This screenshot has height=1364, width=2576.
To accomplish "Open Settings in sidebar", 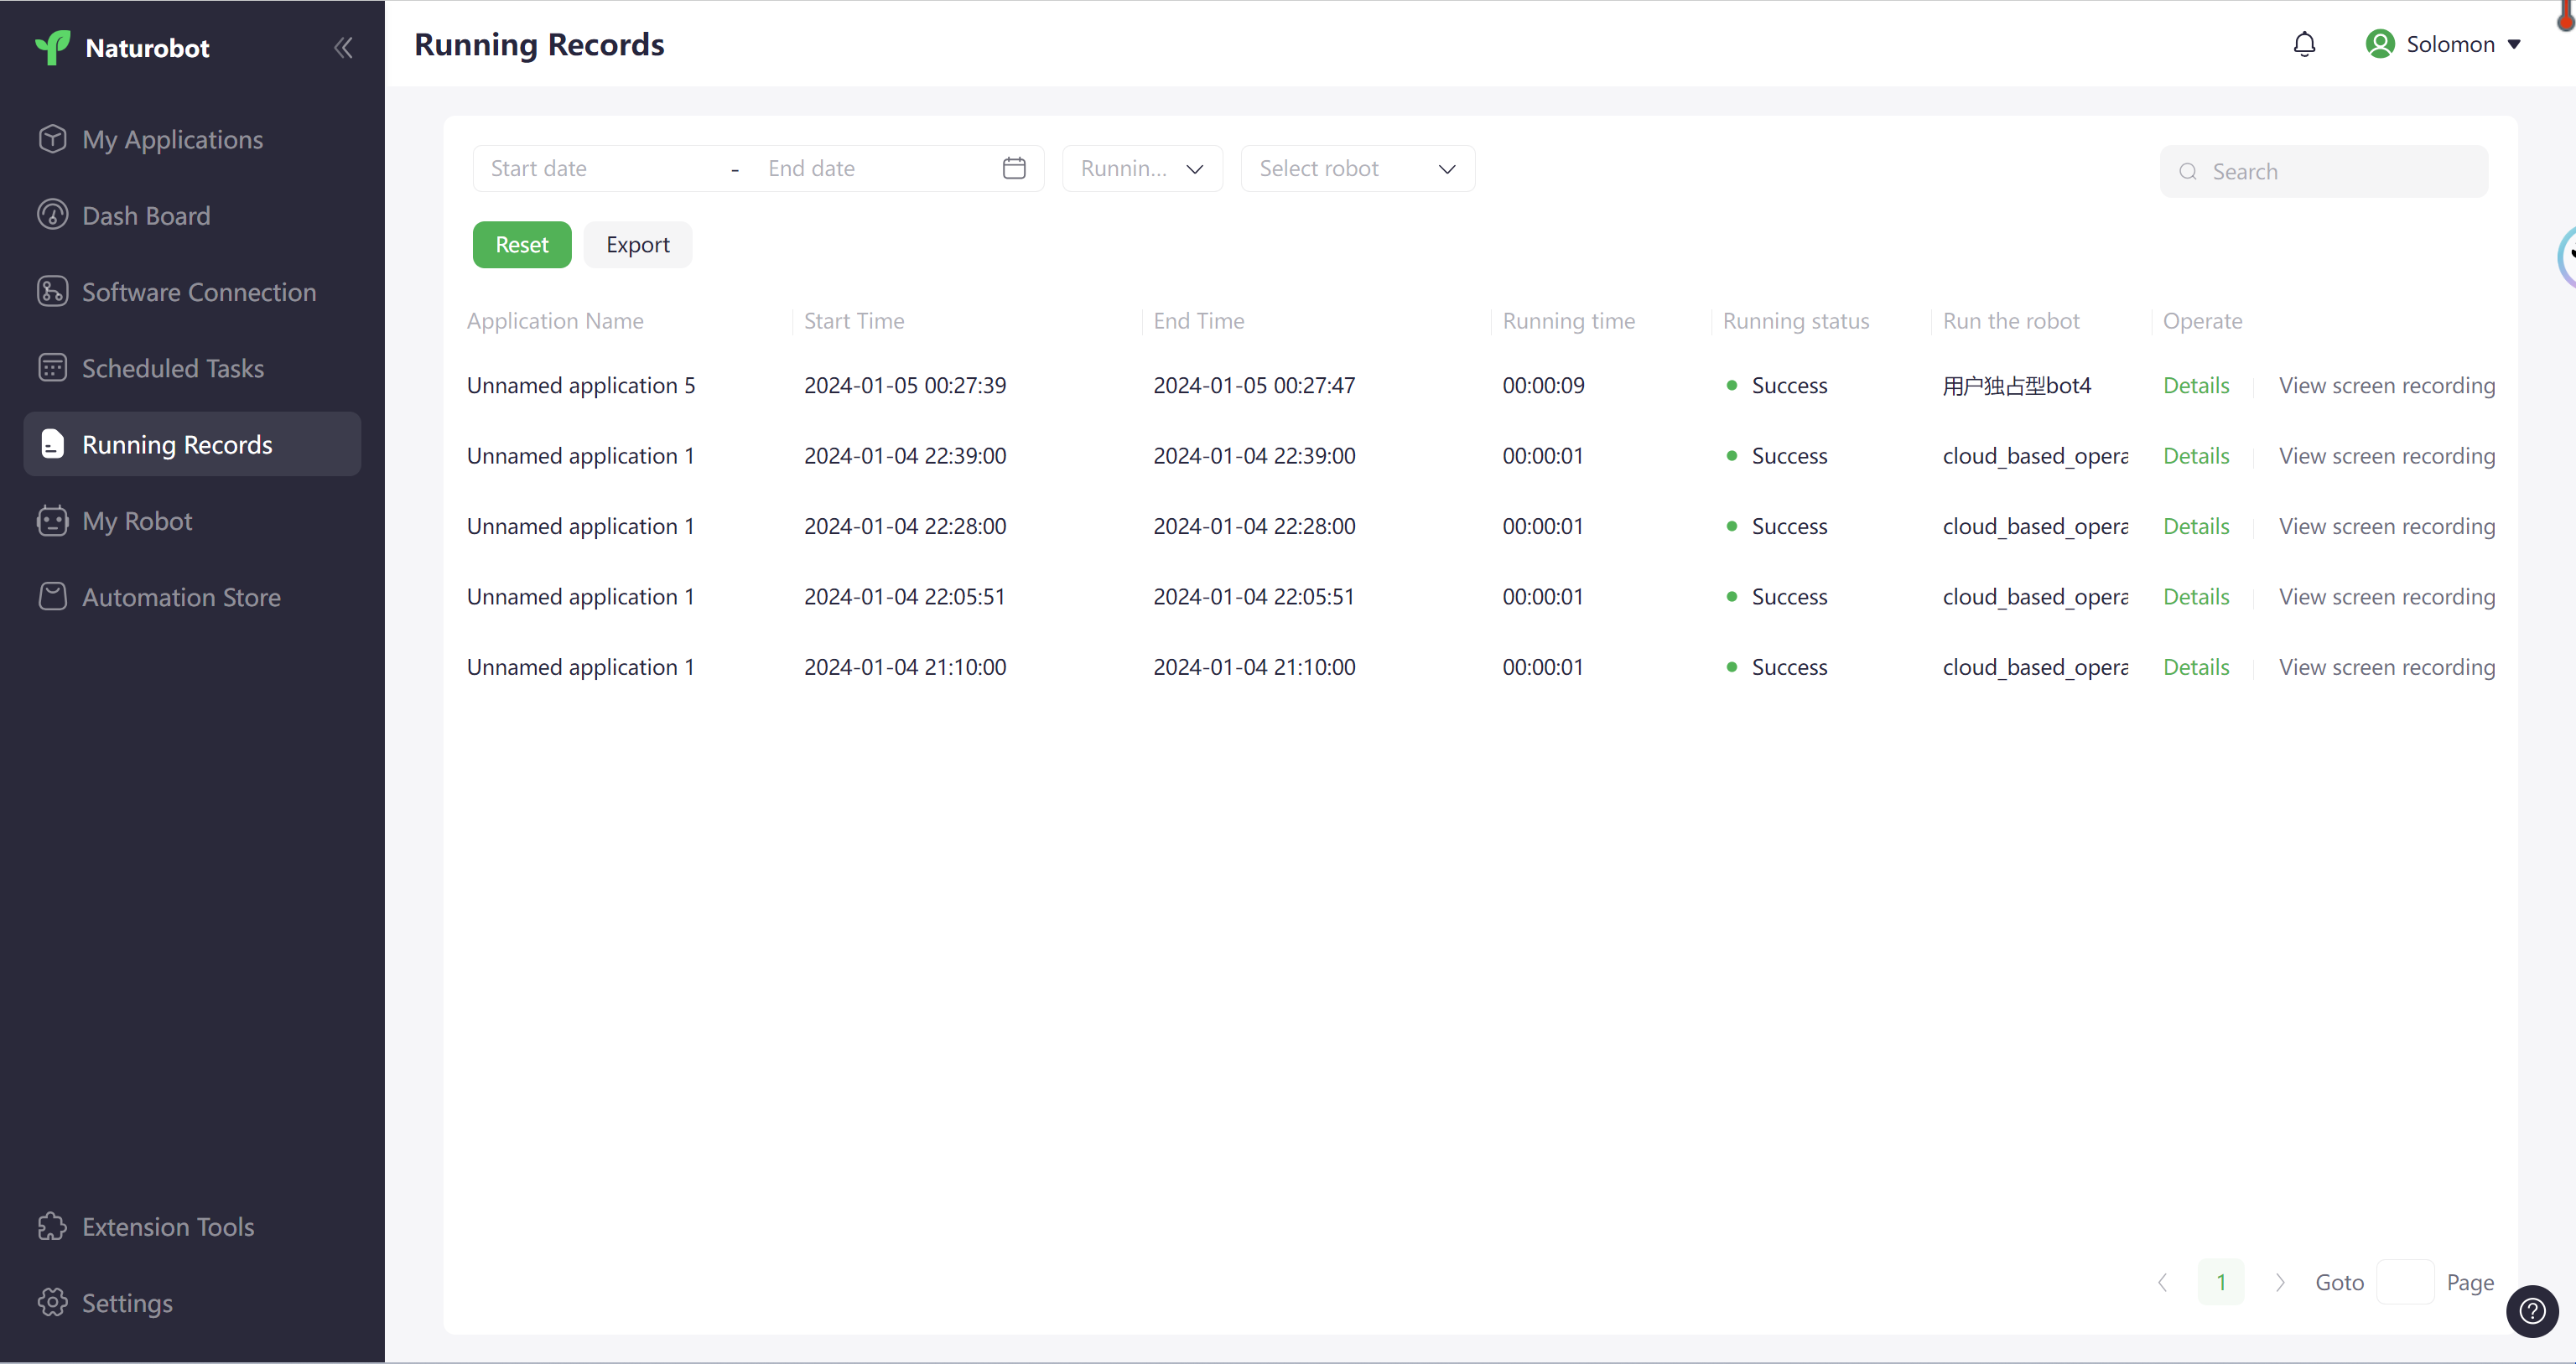I will pos(192,1302).
